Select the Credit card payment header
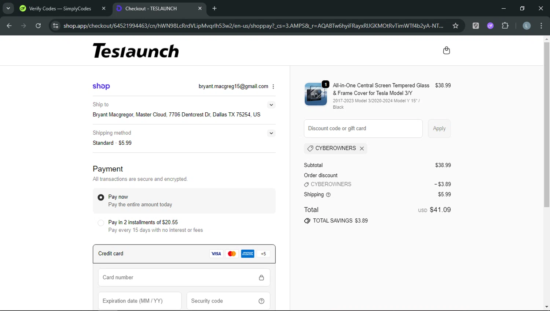Image resolution: width=550 pixels, height=311 pixels. [x=184, y=254]
